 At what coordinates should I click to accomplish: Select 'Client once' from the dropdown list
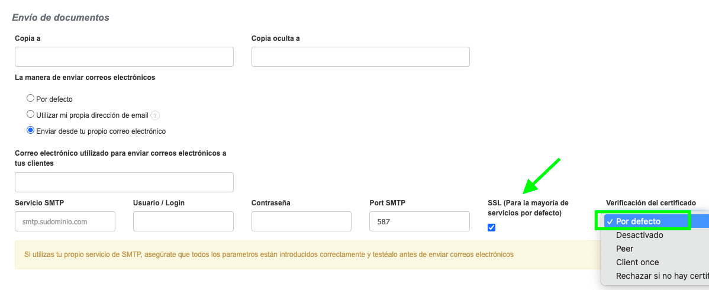coord(637,262)
